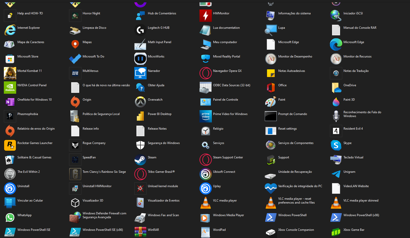This screenshot has height=238, width=410.
Task: Click the Hub de Comentários icon
Action: (x=140, y=16)
